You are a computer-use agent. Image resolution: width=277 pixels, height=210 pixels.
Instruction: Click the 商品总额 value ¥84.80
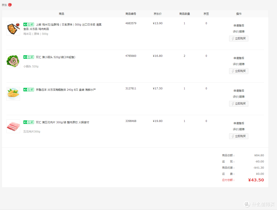pos(259,155)
